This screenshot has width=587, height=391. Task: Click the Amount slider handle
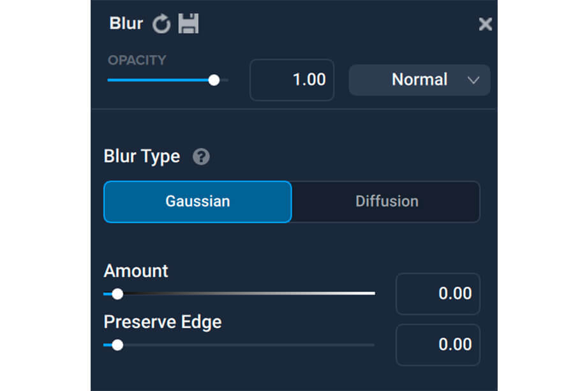(x=117, y=293)
